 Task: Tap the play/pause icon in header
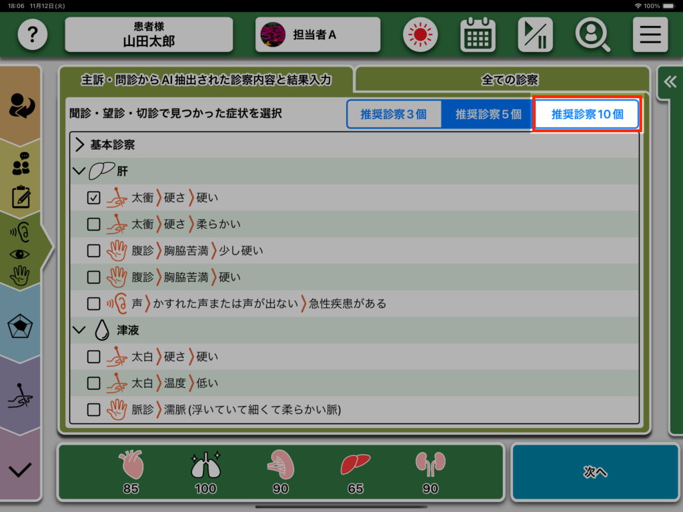coord(535,35)
